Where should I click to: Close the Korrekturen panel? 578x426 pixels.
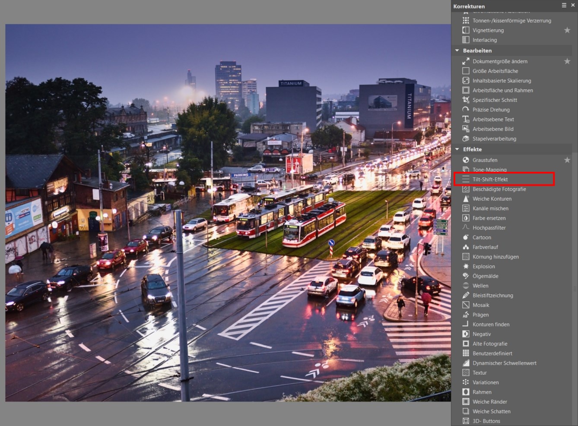573,5
